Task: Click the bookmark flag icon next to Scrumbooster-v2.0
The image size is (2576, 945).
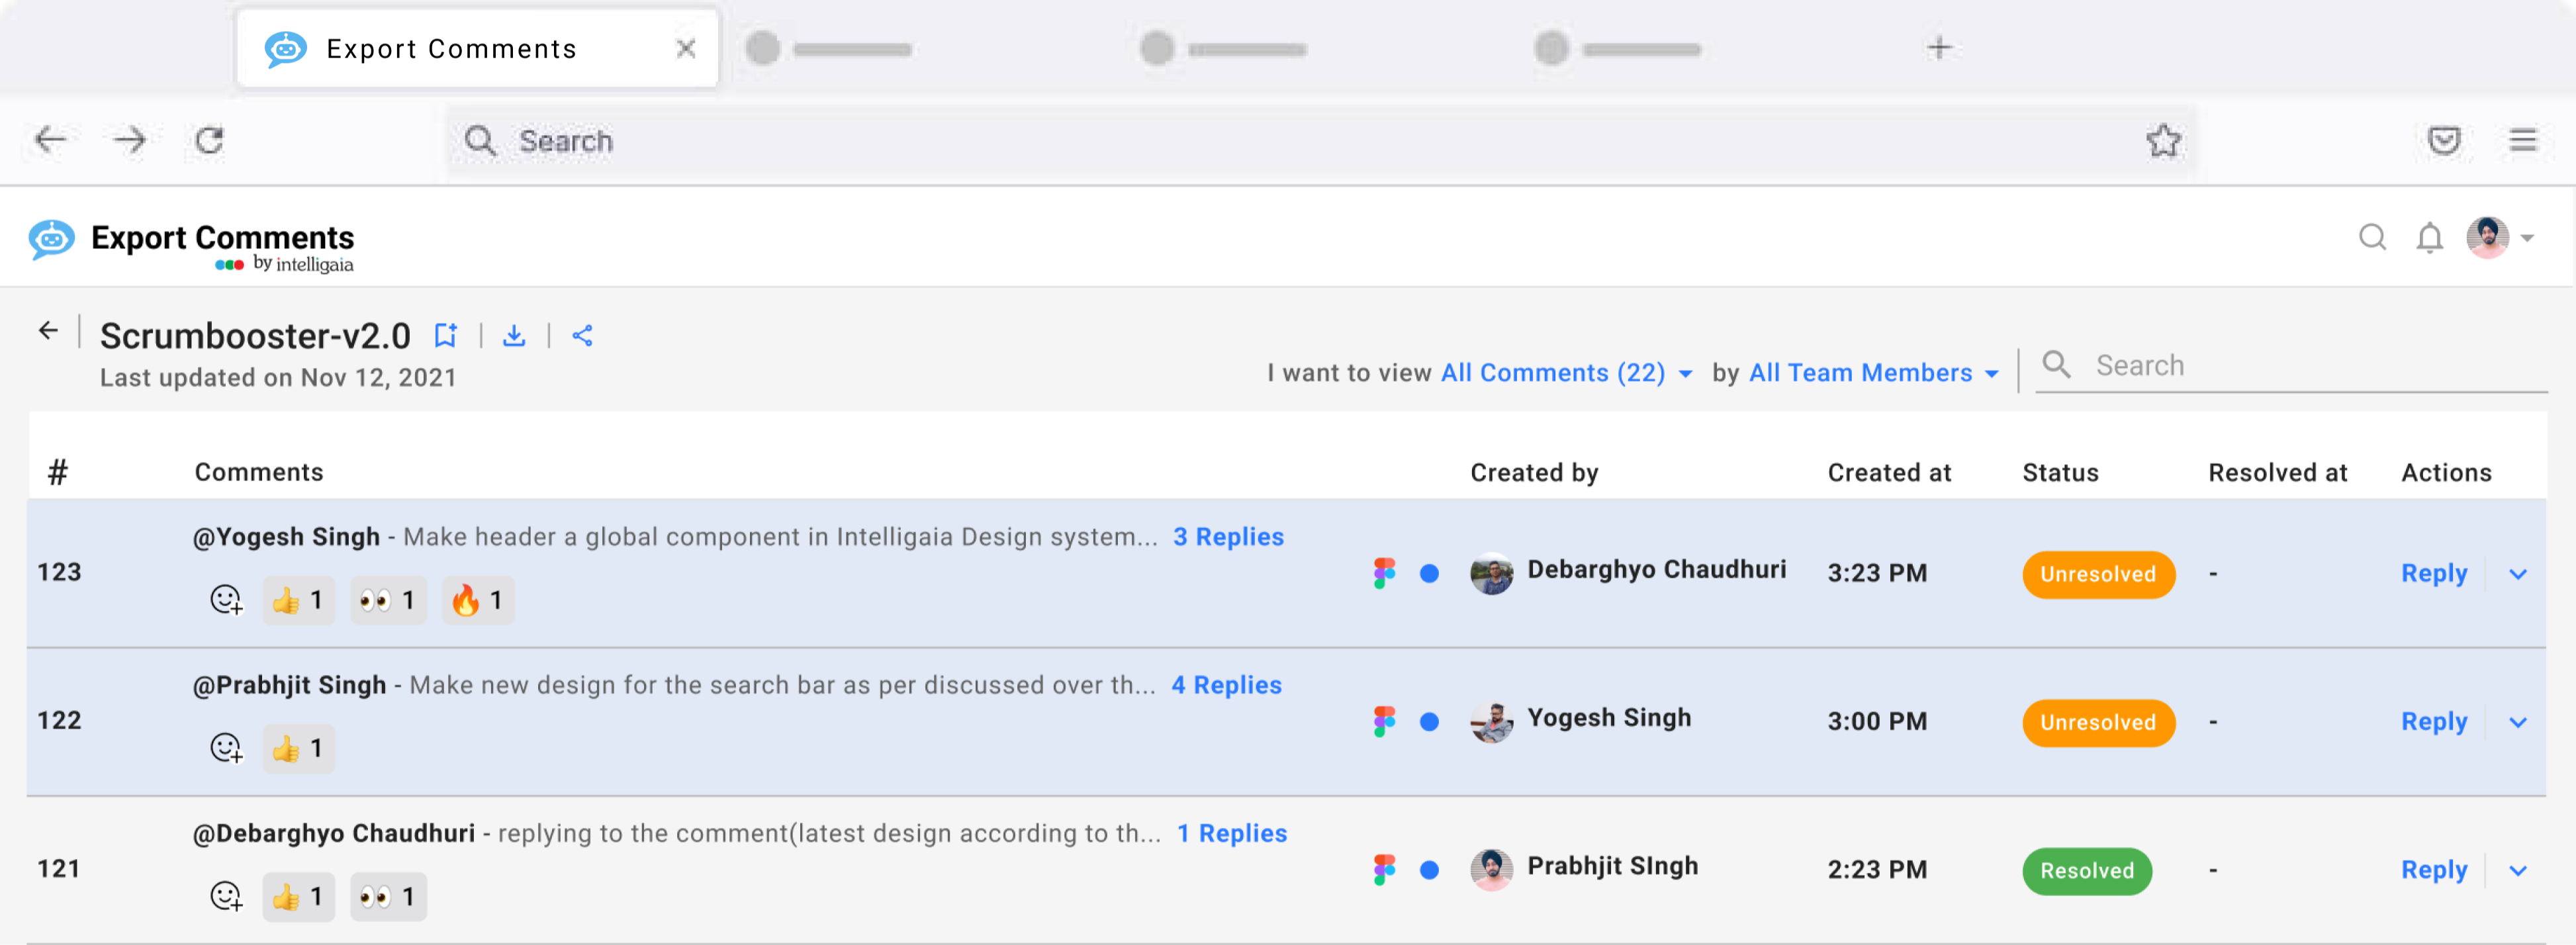Action: pyautogui.click(x=446, y=335)
